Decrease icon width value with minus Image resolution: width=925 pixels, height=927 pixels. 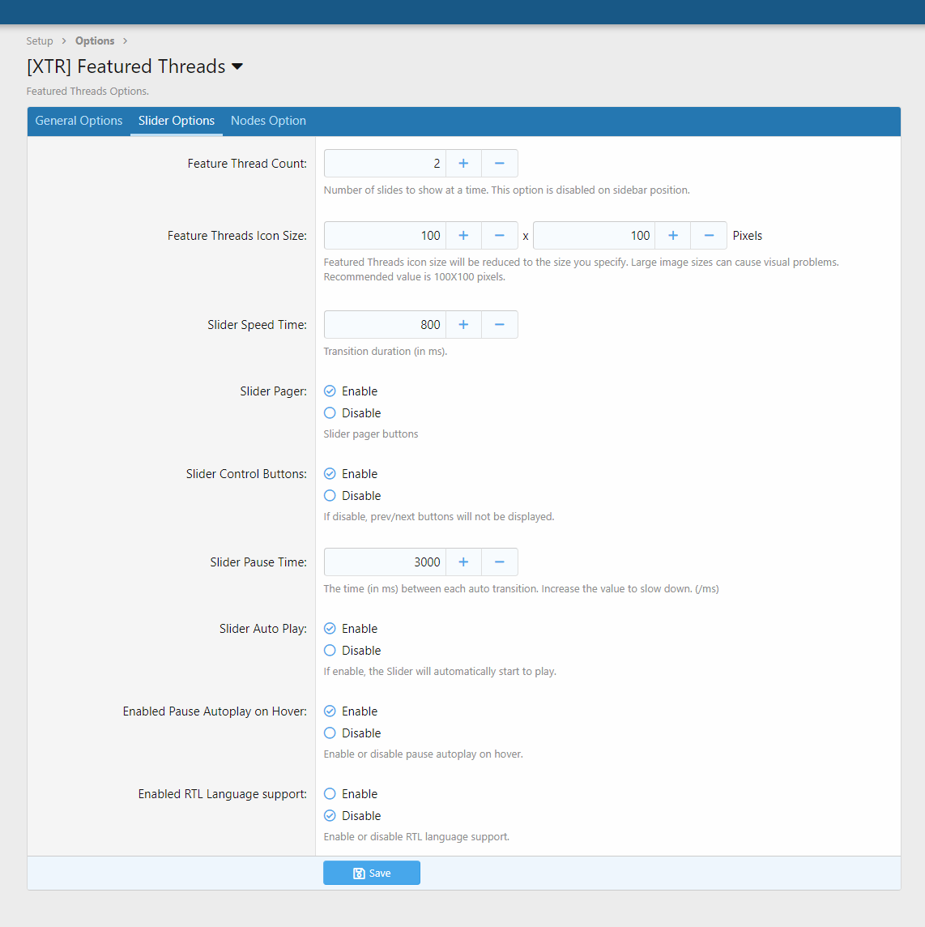[500, 235]
